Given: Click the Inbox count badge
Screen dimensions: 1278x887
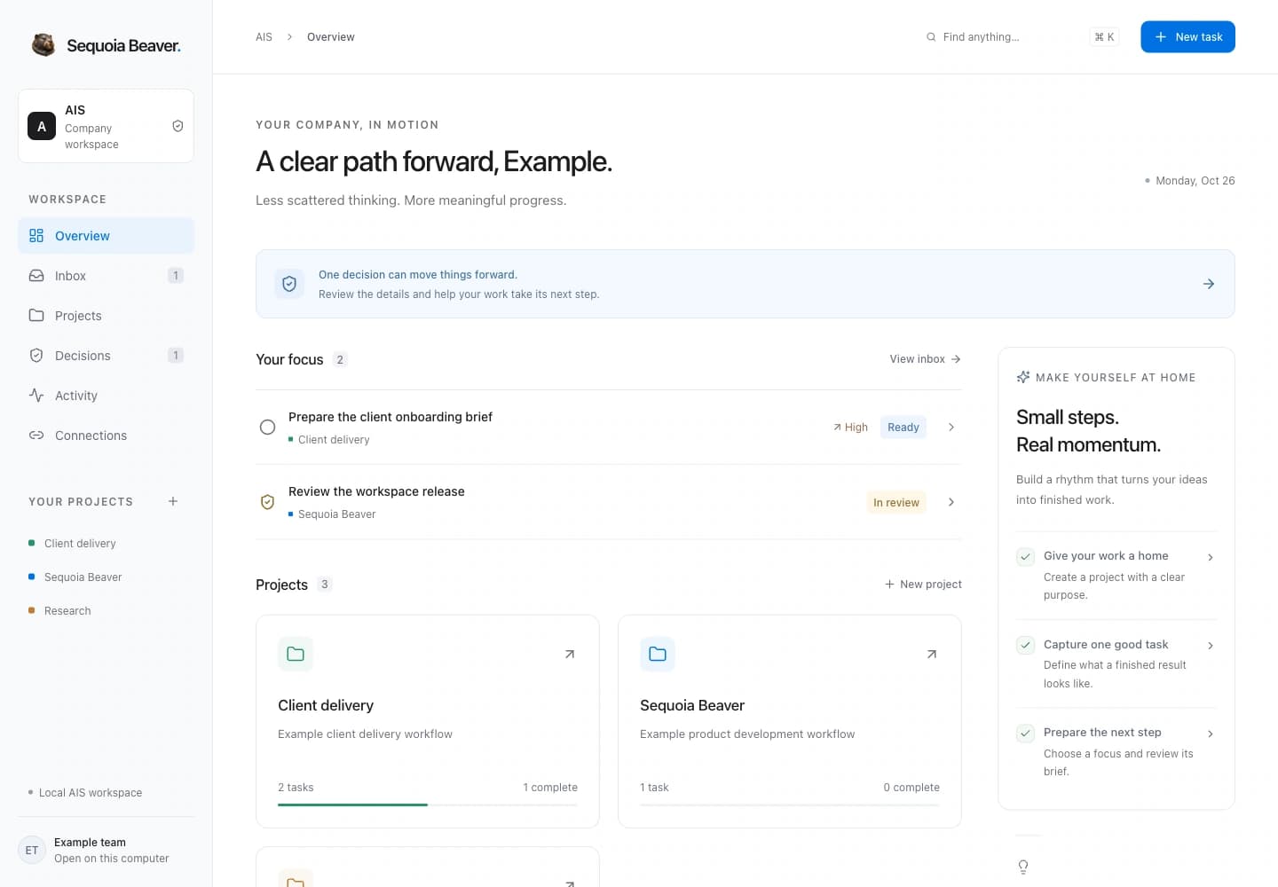Looking at the screenshot, I should 176,276.
